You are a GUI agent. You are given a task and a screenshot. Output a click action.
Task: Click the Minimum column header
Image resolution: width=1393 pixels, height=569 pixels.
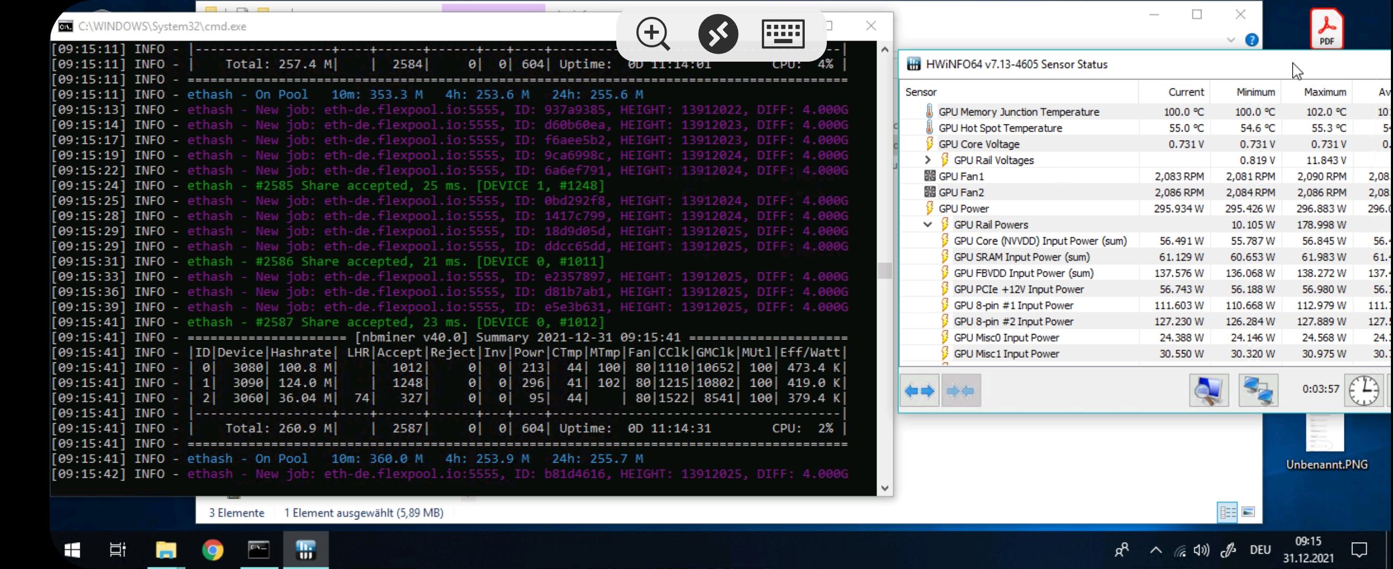[1245, 92]
